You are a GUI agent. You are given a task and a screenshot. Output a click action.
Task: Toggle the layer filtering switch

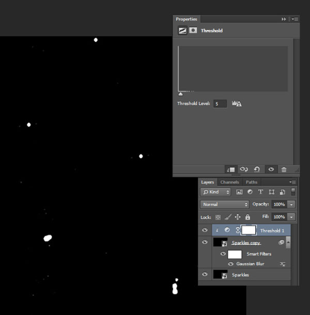click(293, 192)
